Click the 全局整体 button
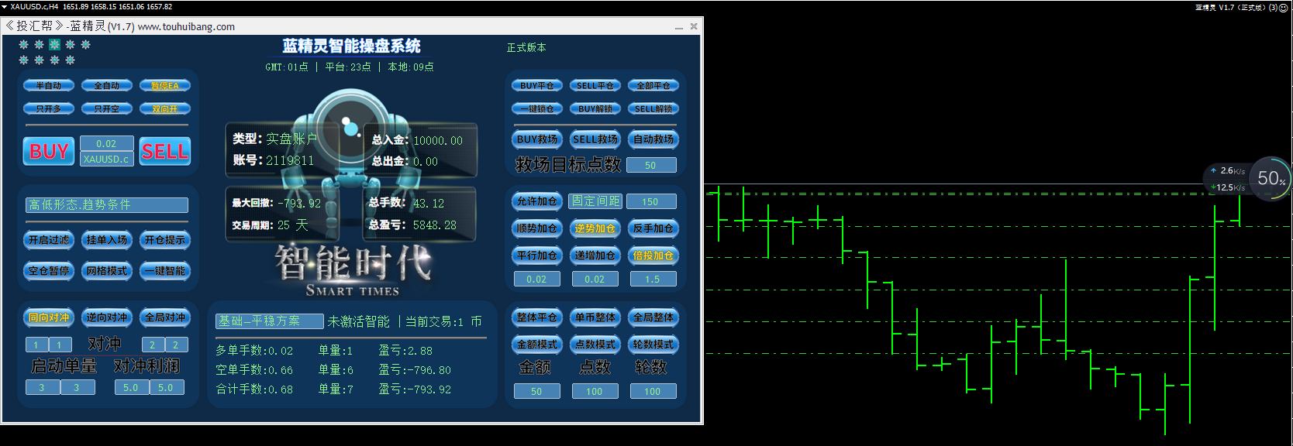The width and height of the screenshot is (1293, 446). click(x=653, y=317)
